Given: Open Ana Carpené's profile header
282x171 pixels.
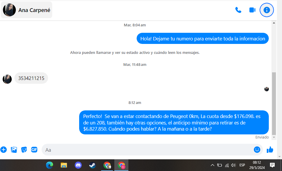Looking at the screenshot, I should point(27,10).
